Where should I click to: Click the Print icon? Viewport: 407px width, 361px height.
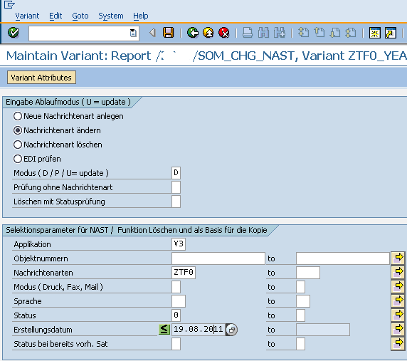pyautogui.click(x=248, y=33)
